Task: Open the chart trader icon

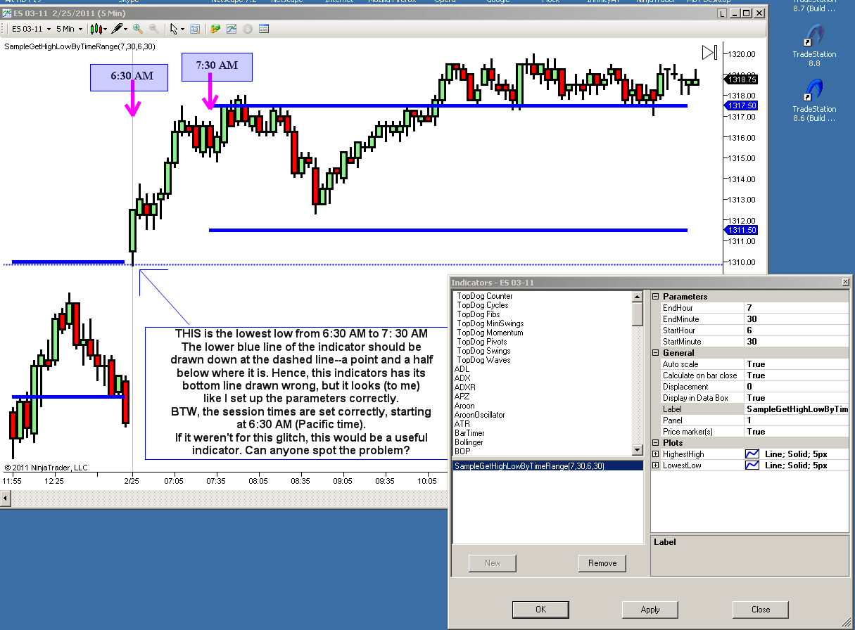Action: click(x=215, y=29)
